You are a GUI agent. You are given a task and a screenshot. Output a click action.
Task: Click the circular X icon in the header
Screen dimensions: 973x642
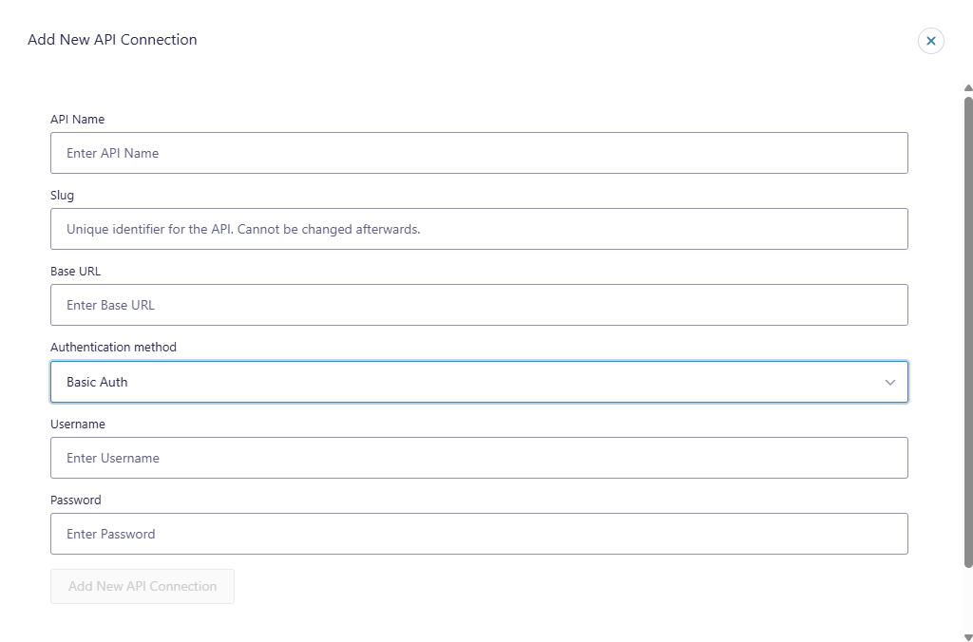coord(930,41)
